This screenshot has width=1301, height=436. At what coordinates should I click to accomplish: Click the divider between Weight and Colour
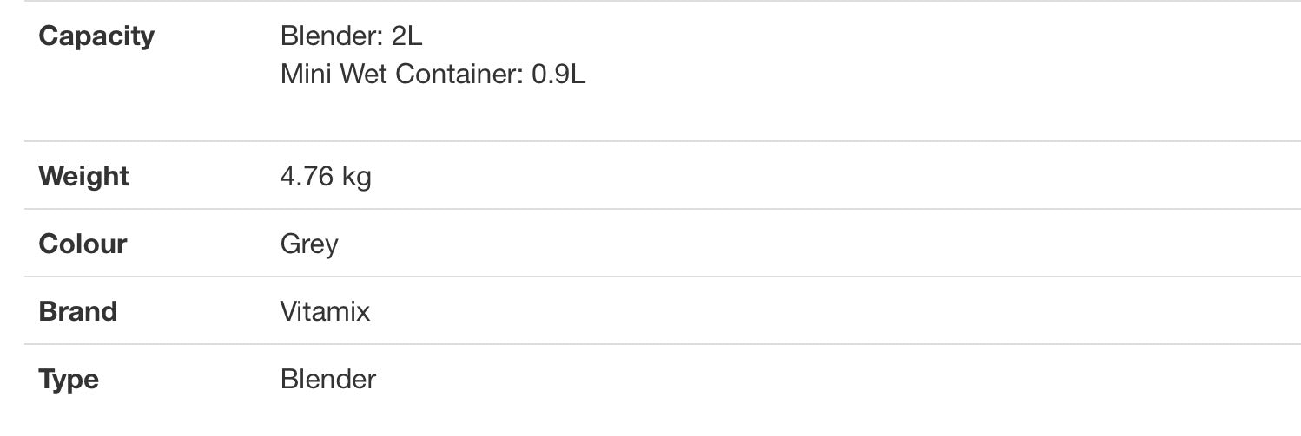663,209
